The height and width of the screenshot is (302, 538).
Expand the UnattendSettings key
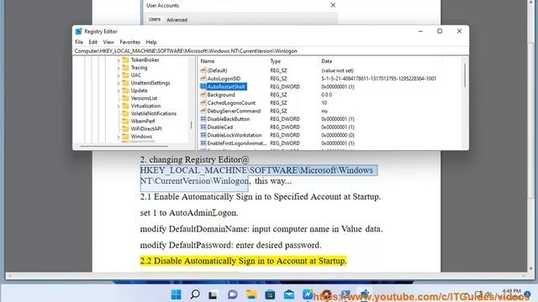coord(119,83)
